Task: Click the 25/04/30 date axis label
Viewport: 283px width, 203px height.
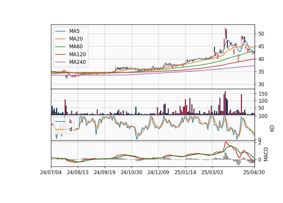Action: 254,172
